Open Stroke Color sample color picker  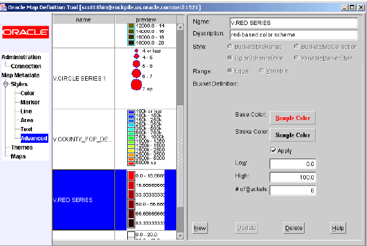pos(292,135)
